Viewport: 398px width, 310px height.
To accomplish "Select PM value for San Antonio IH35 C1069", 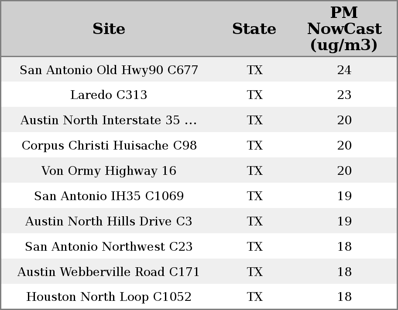I will click(x=344, y=196).
